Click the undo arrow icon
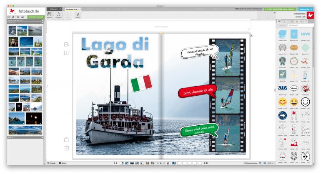The width and height of the screenshot is (321, 174). pos(58,14)
